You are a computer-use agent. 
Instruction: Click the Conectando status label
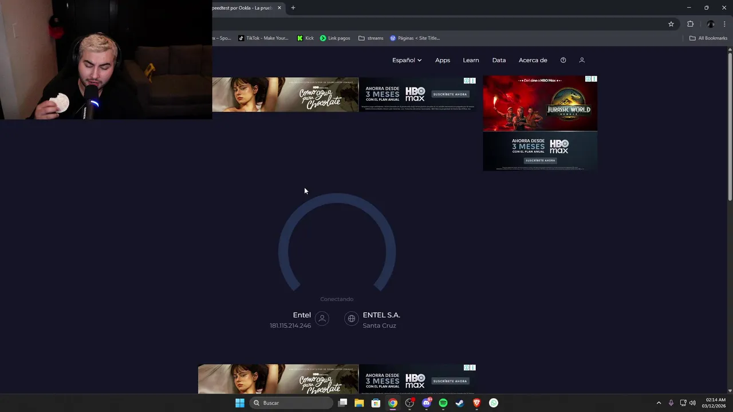[x=337, y=299]
